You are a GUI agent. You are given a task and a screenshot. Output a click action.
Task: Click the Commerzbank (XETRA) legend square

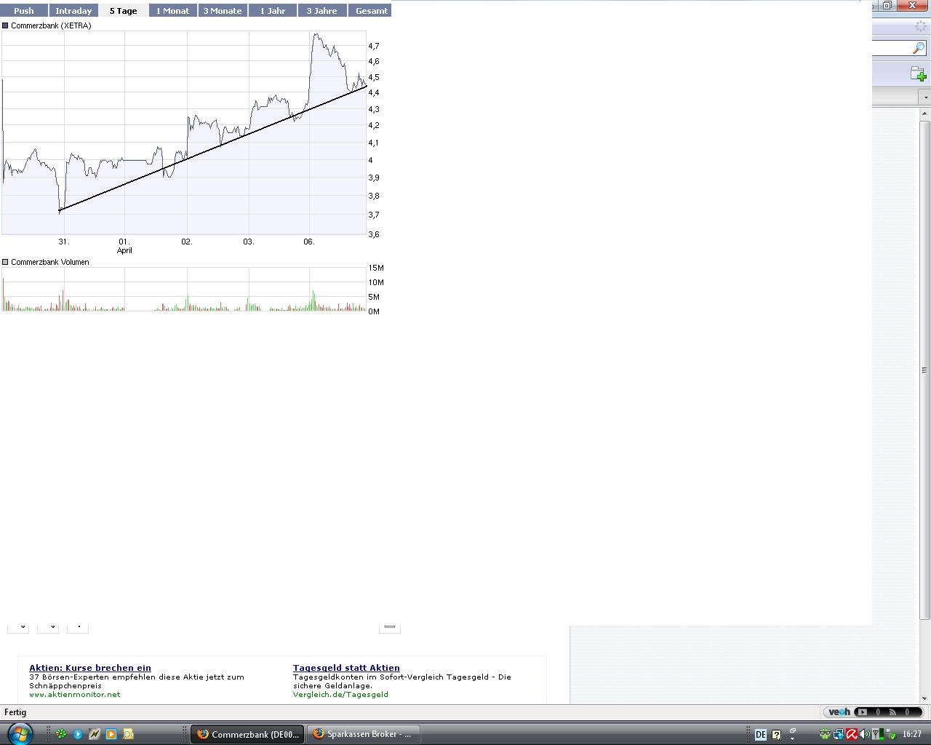(5, 25)
